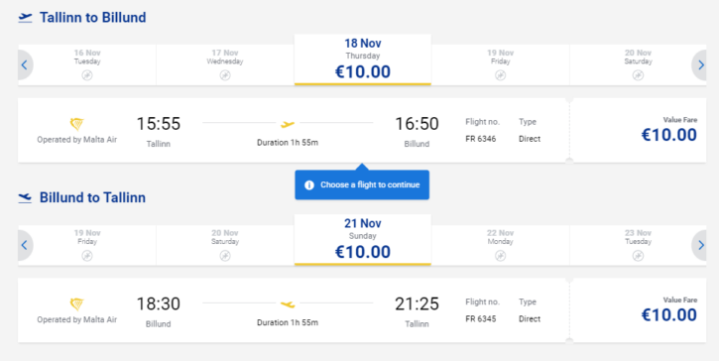The width and height of the screenshot is (719, 361).
Task: Click the Malta Air logo on flight FR 6346
Action: click(x=76, y=124)
